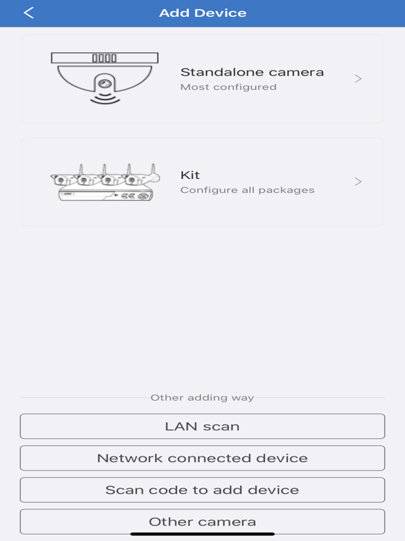Tap the camera antennas in the Kit image
The width and height of the screenshot is (405, 541).
coord(117,170)
